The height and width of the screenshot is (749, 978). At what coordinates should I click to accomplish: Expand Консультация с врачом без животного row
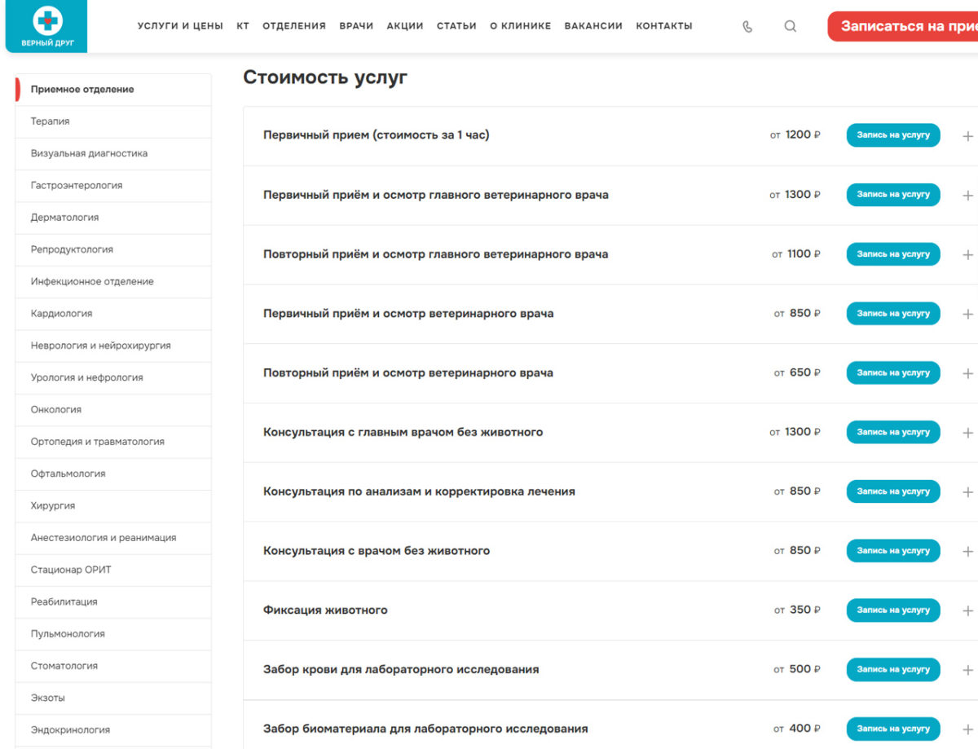(x=967, y=551)
